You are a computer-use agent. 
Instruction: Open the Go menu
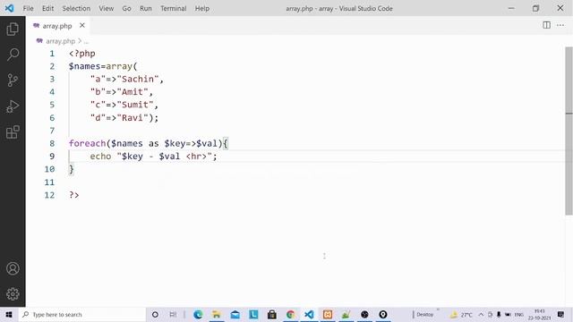(x=126, y=8)
